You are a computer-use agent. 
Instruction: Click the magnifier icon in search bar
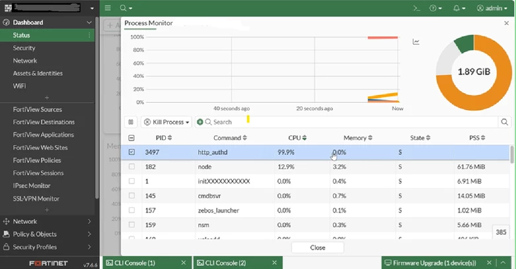504,122
